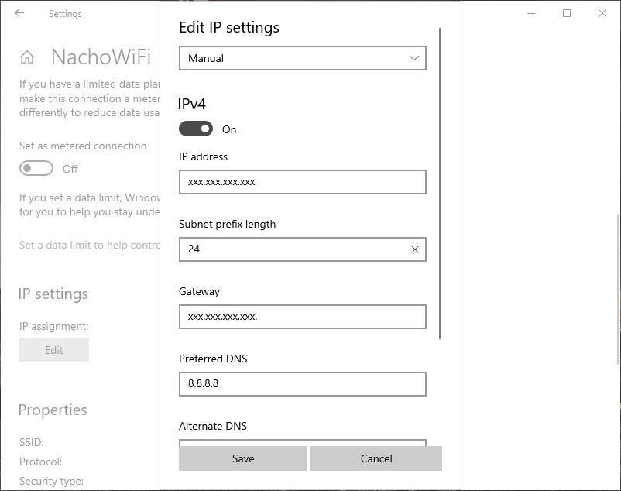Viewport: 621px width, 491px height.
Task: Open Settings from the top bar
Action: (x=65, y=13)
